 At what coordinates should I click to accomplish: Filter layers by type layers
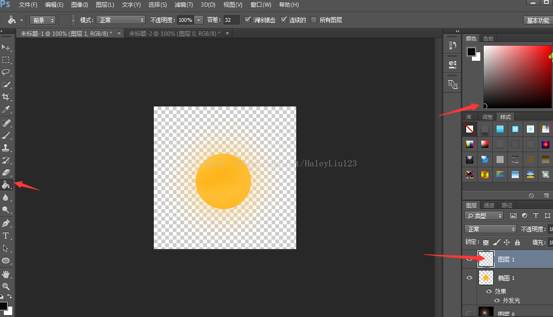pyautogui.click(x=536, y=216)
